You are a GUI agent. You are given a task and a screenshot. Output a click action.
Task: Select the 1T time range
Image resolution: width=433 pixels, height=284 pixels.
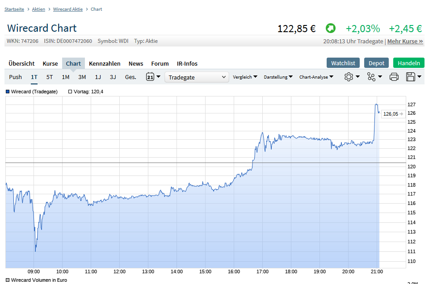[x=34, y=77]
